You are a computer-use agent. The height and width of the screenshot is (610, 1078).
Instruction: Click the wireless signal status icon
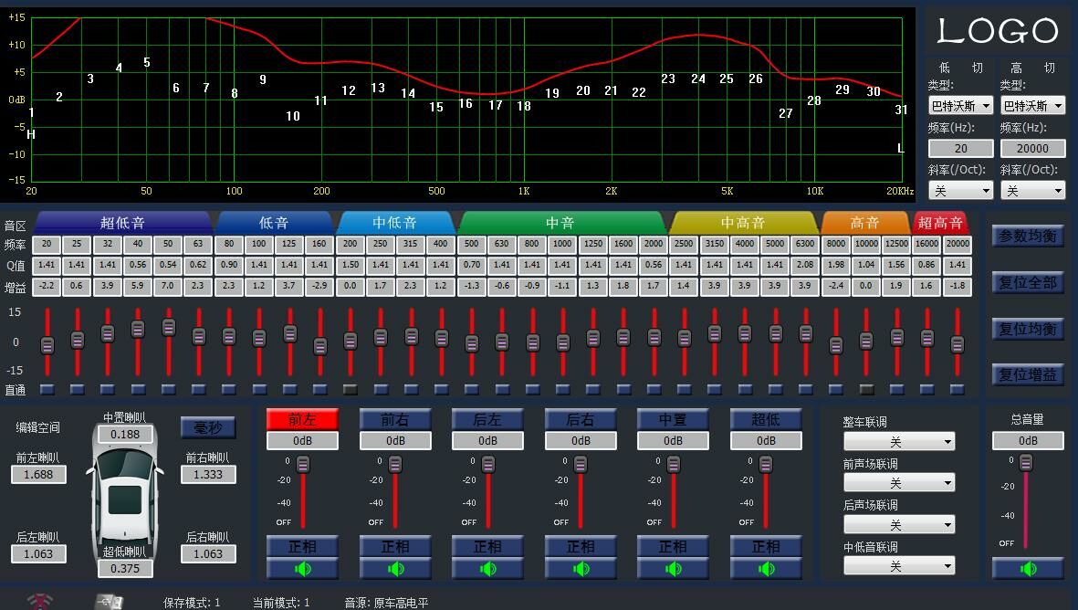pyautogui.click(x=40, y=602)
